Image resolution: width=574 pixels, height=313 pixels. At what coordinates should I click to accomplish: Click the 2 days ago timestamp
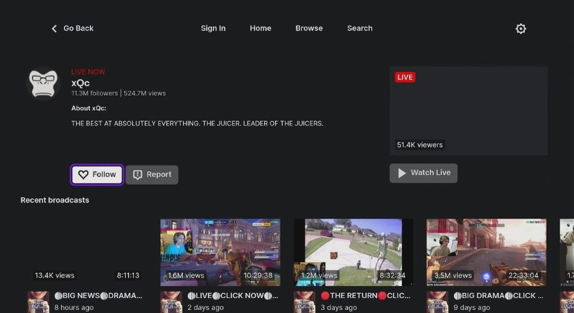coord(205,308)
